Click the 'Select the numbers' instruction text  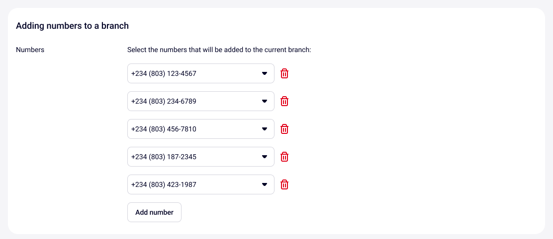coord(219,50)
